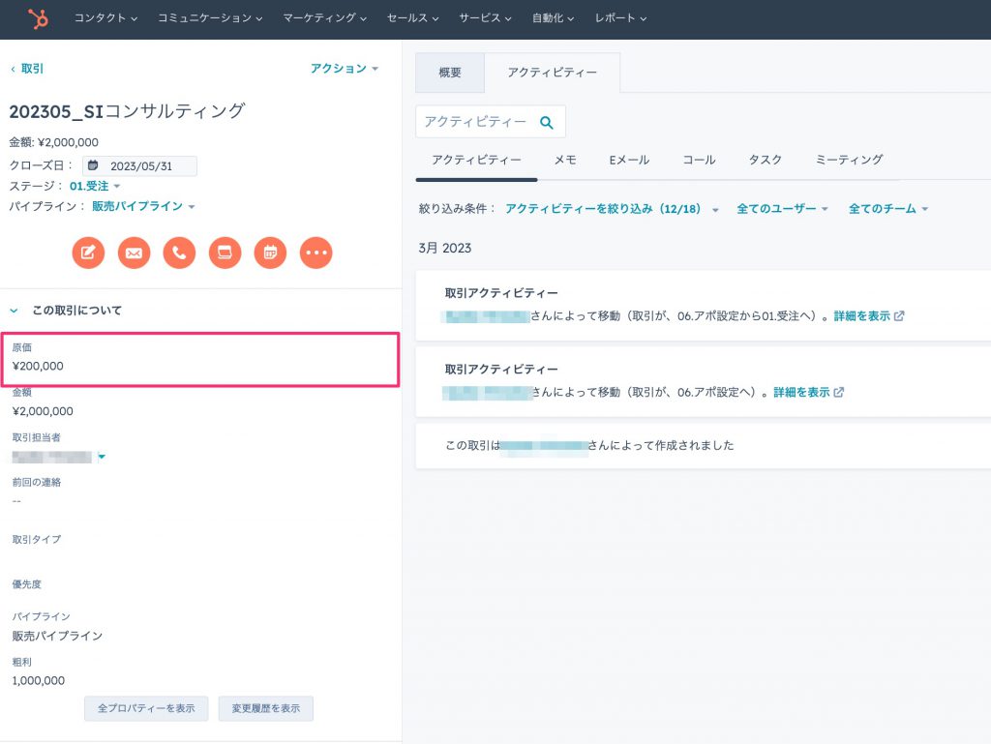Click the create note round icon
991x744 pixels.
(88, 253)
